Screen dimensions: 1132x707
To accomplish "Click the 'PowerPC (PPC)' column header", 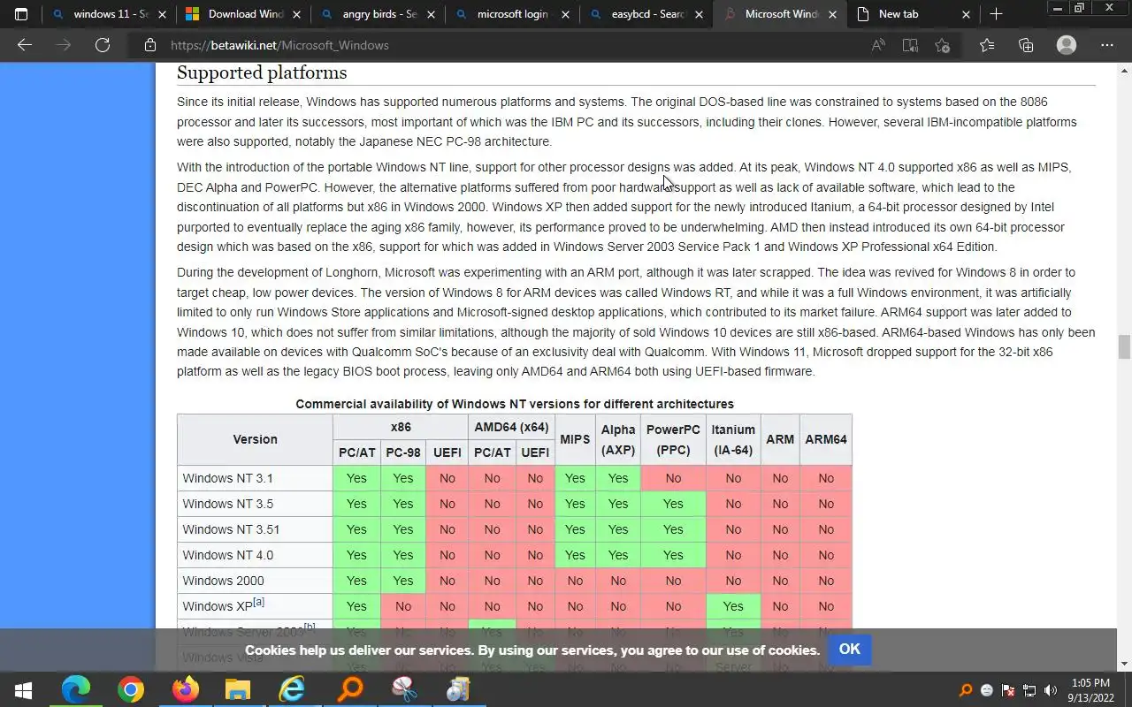I will click(673, 439).
